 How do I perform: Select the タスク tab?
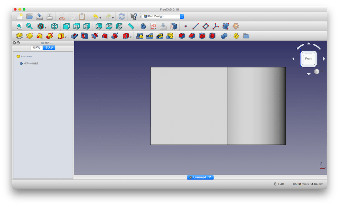49,48
